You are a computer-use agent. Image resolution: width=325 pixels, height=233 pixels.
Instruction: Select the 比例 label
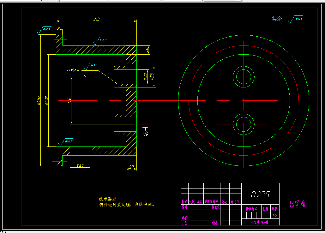(x=275, y=209)
